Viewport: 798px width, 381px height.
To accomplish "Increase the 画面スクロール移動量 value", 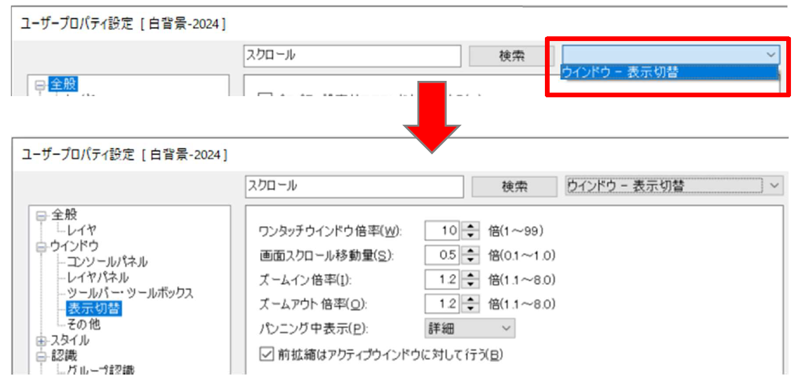I will coord(470,251).
